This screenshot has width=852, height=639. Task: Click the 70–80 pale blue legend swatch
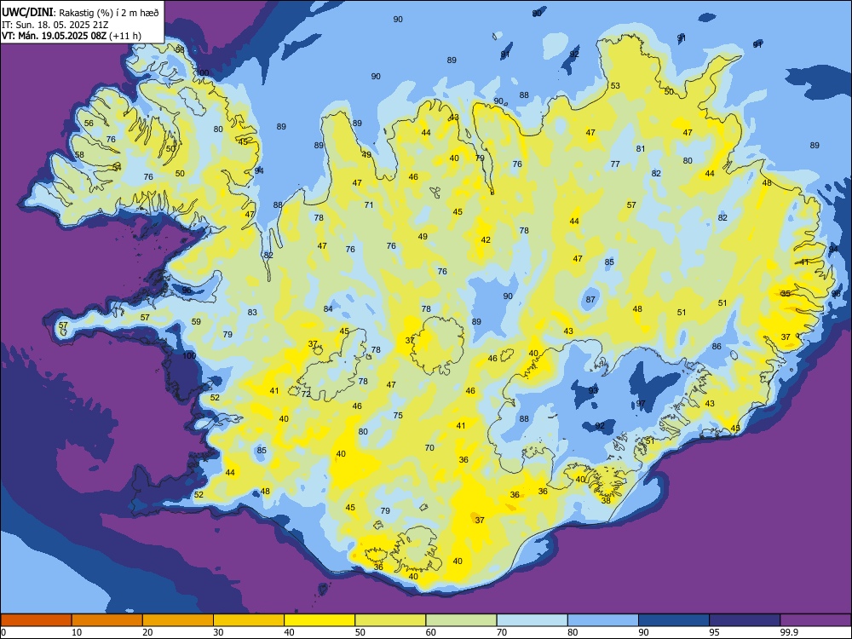click(x=532, y=620)
